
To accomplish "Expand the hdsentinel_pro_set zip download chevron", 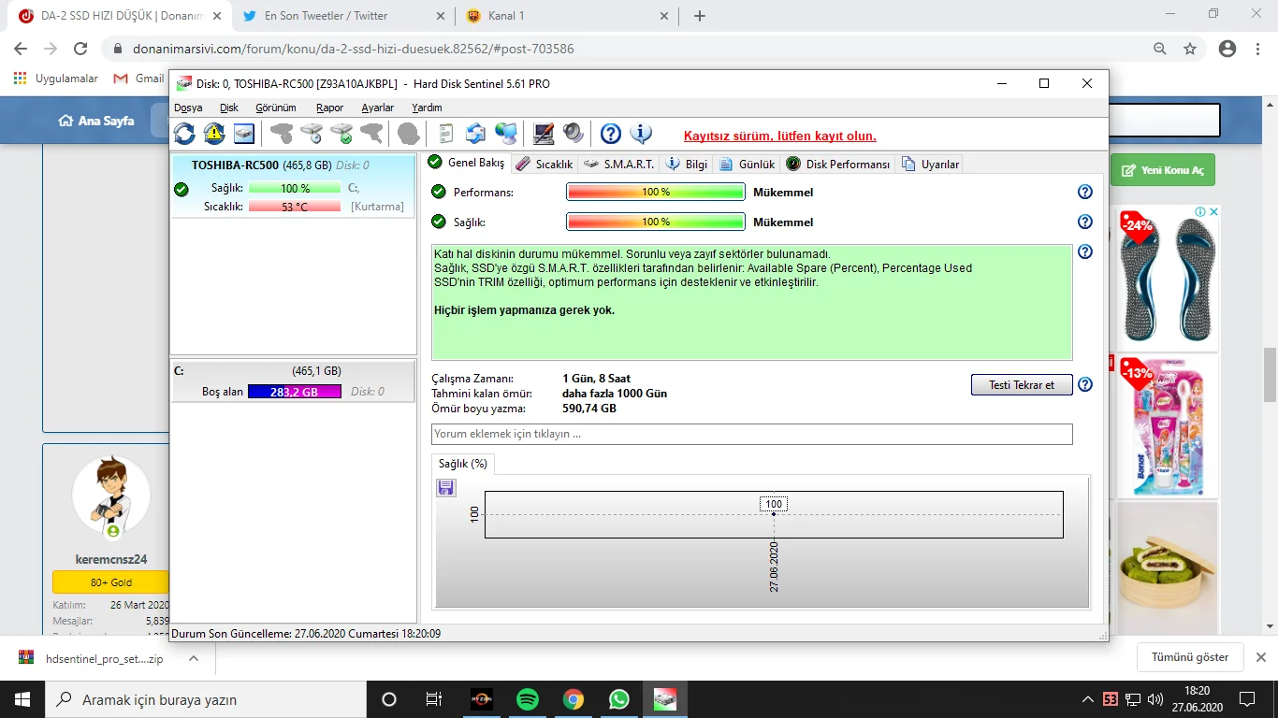I will pos(194,657).
